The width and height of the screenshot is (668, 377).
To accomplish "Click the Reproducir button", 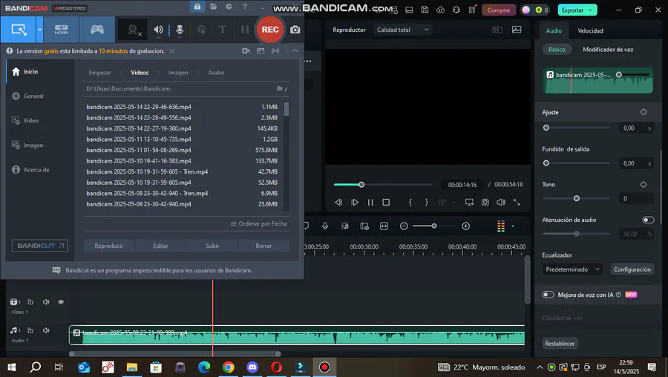I will 109,246.
